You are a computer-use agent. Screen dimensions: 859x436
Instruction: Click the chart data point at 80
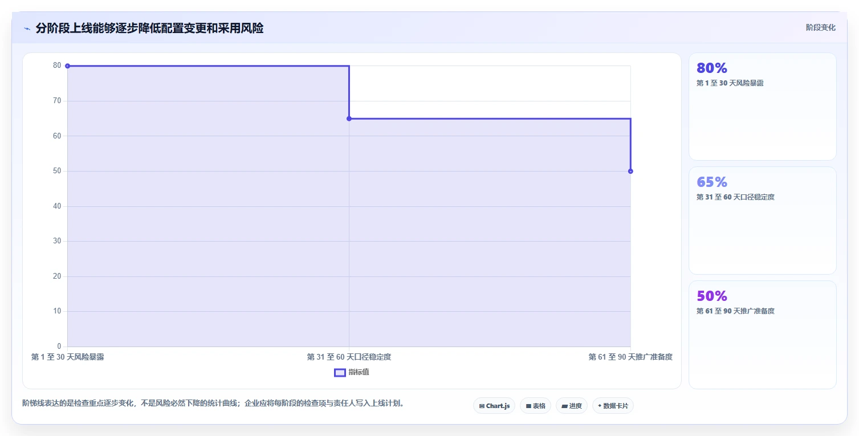67,66
